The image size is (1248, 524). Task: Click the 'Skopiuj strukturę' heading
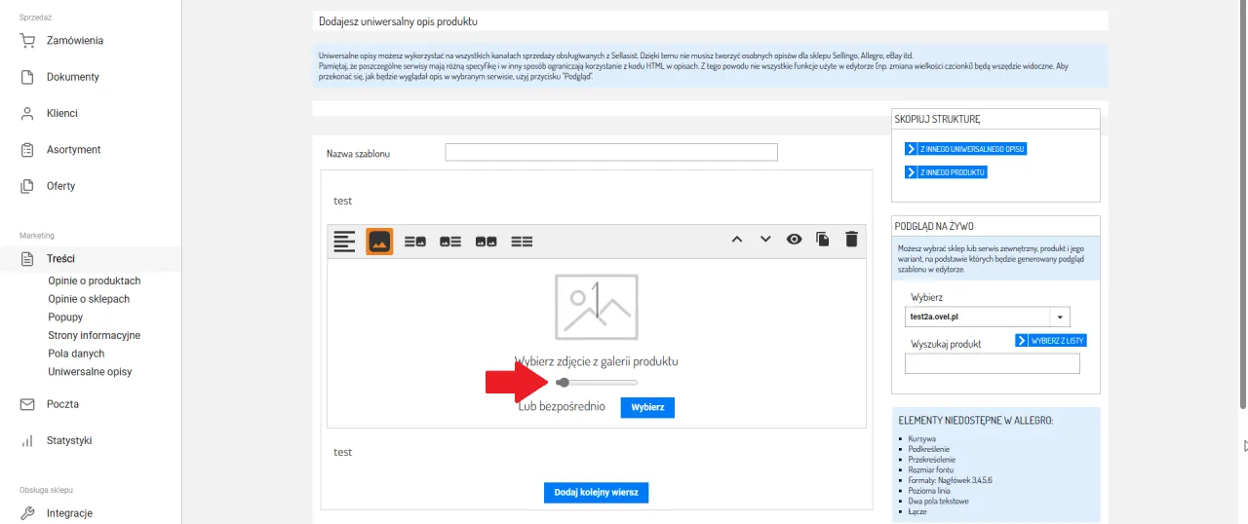click(x=937, y=119)
